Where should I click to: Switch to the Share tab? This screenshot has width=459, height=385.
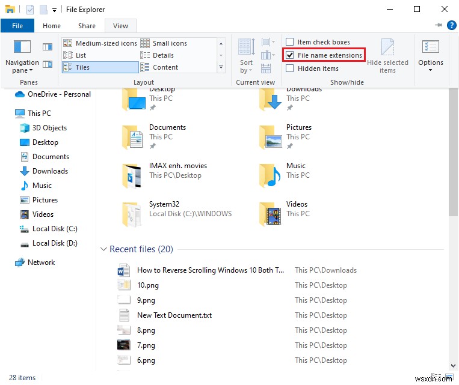click(87, 26)
